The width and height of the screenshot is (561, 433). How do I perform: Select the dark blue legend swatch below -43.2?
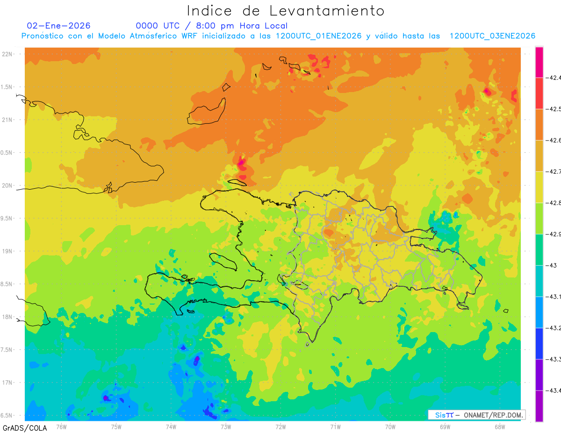(539, 343)
